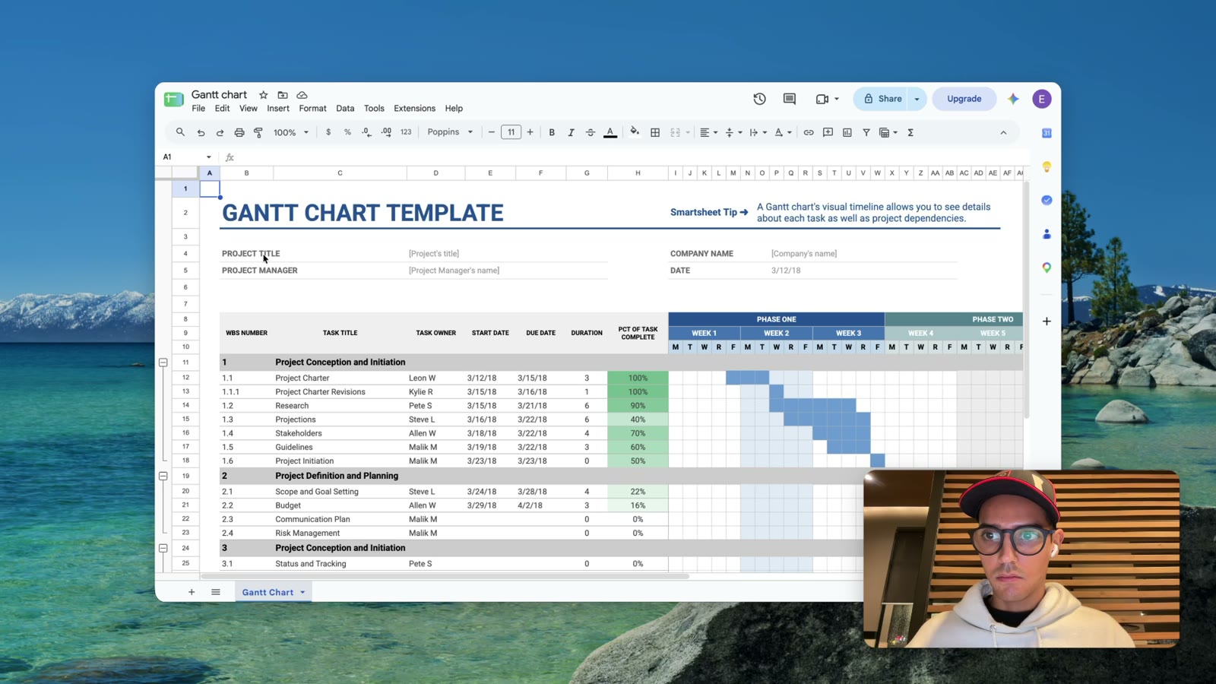The height and width of the screenshot is (684, 1216).
Task: Hide the menus with chevron arrow
Action: point(1003,132)
